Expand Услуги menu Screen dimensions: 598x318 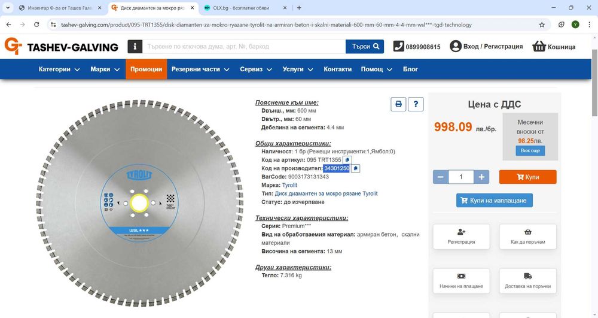[x=297, y=69]
